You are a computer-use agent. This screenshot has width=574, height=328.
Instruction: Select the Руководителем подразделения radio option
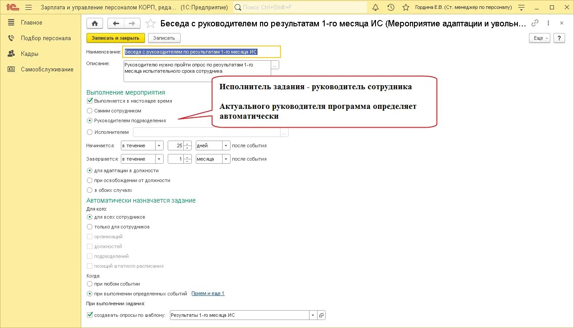90,120
